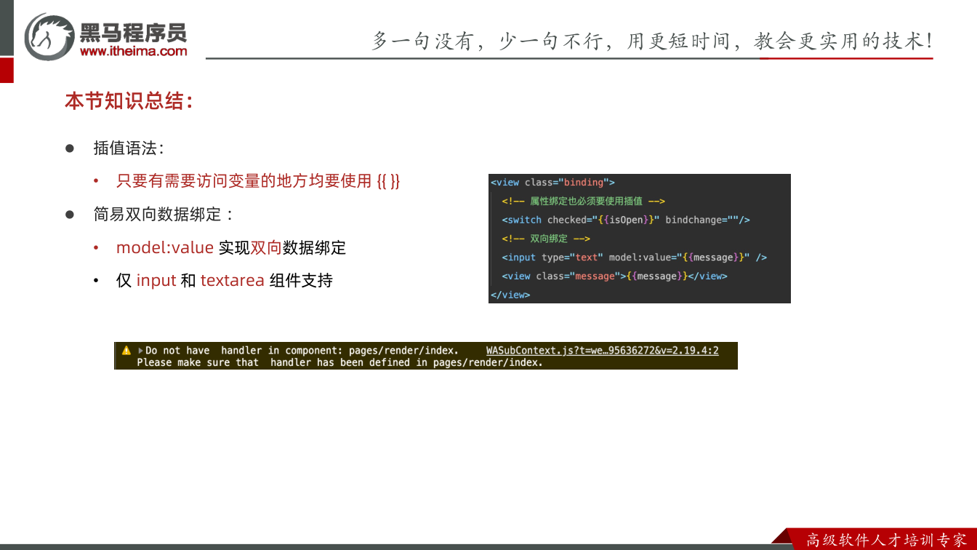977x550 pixels.
Task: Select the warning text "Do not have handler in component"
Action: [302, 351]
